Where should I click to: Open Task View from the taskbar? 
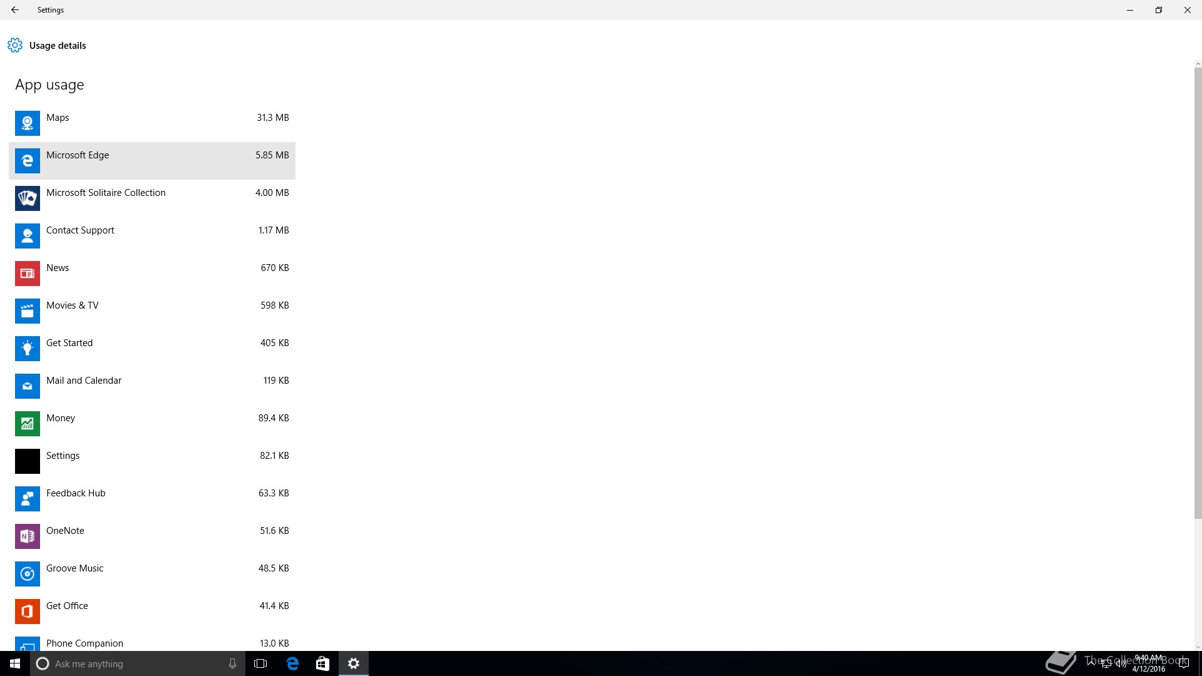click(260, 663)
